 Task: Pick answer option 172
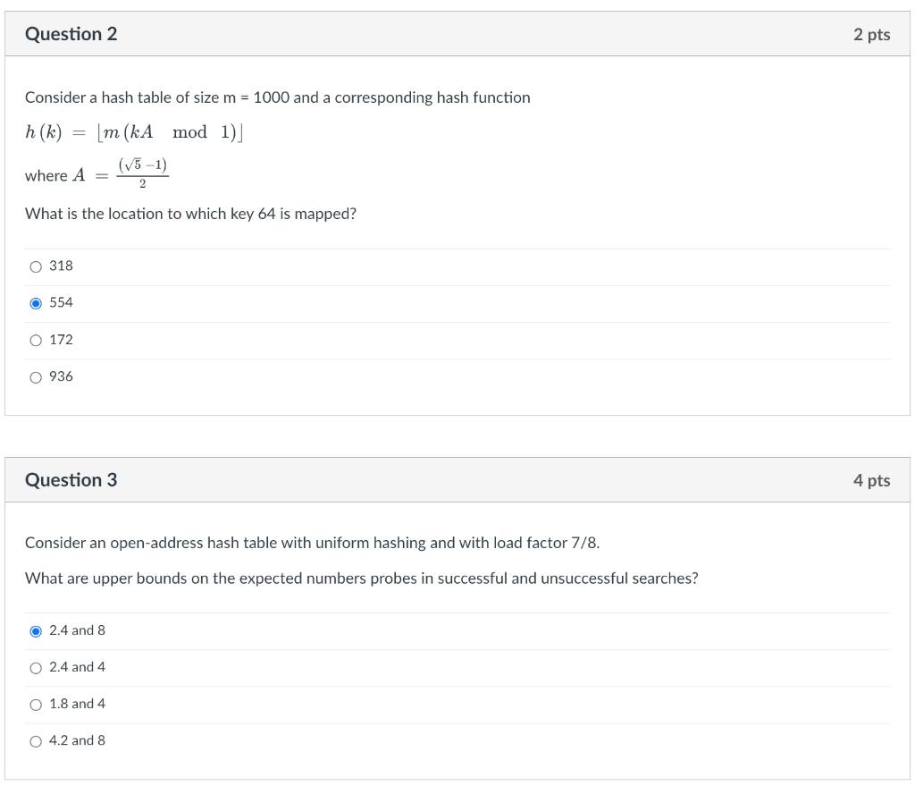(x=36, y=340)
